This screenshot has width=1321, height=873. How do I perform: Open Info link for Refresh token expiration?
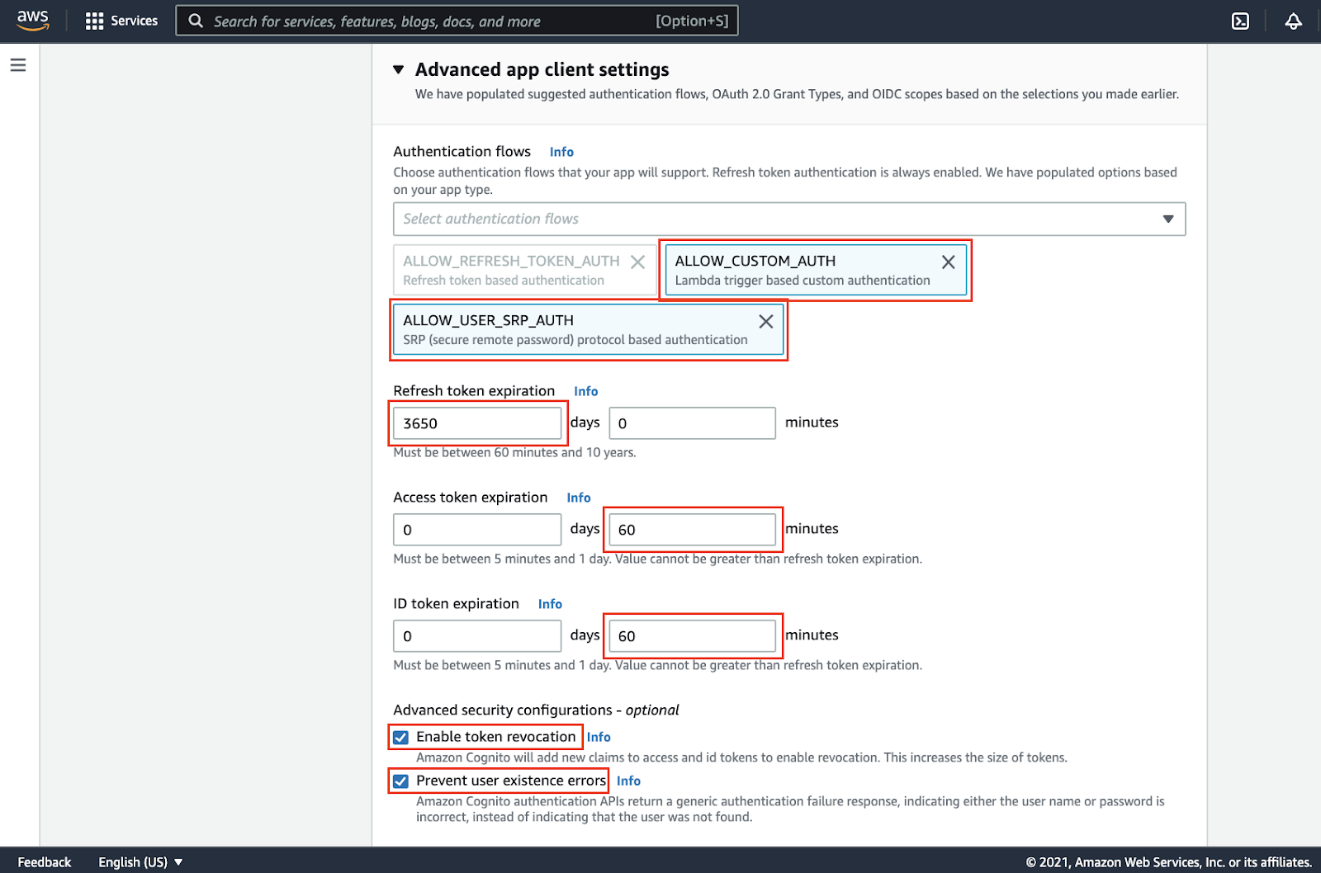585,391
